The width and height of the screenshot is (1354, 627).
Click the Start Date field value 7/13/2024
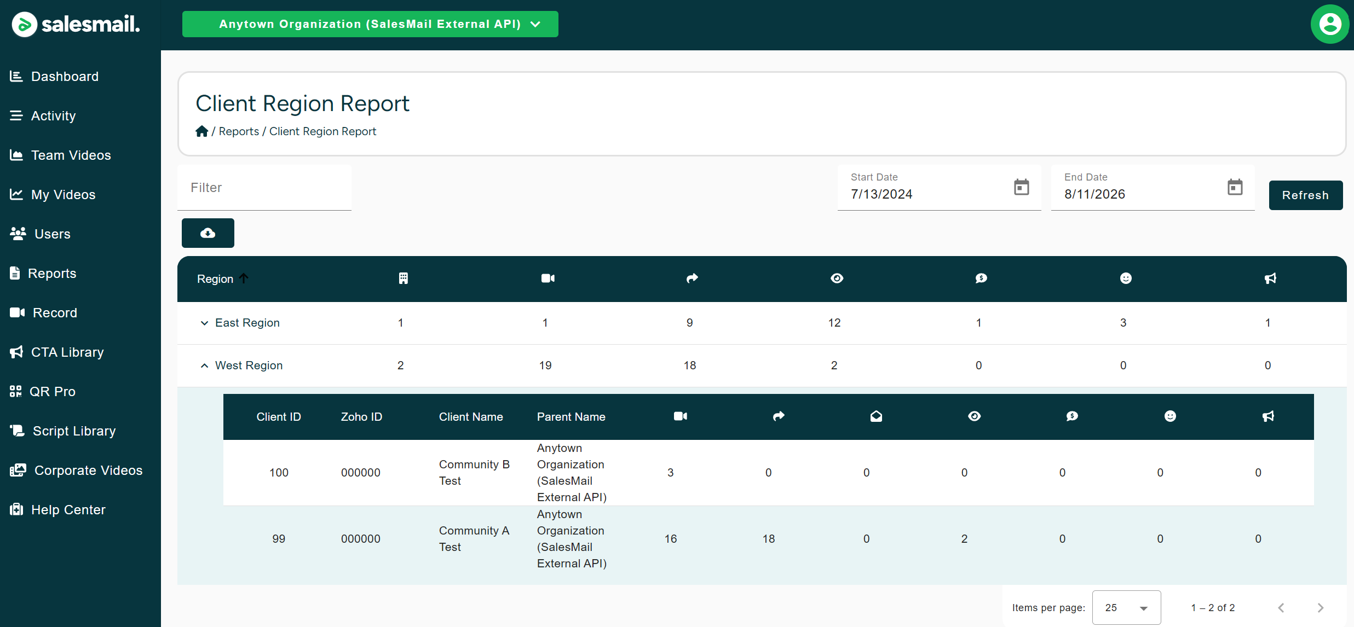[x=881, y=194]
